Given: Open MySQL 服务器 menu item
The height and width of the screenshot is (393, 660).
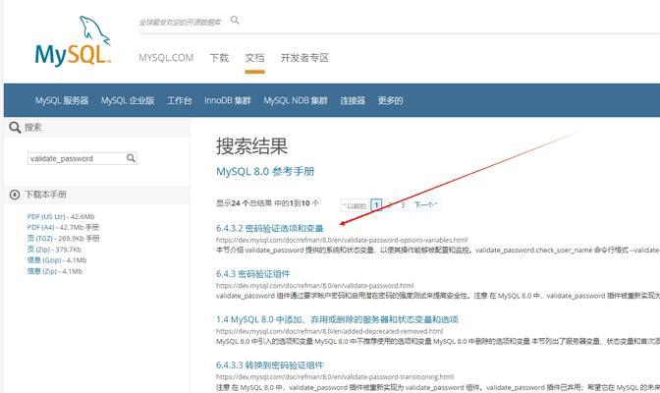Looking at the screenshot, I should click(62, 100).
